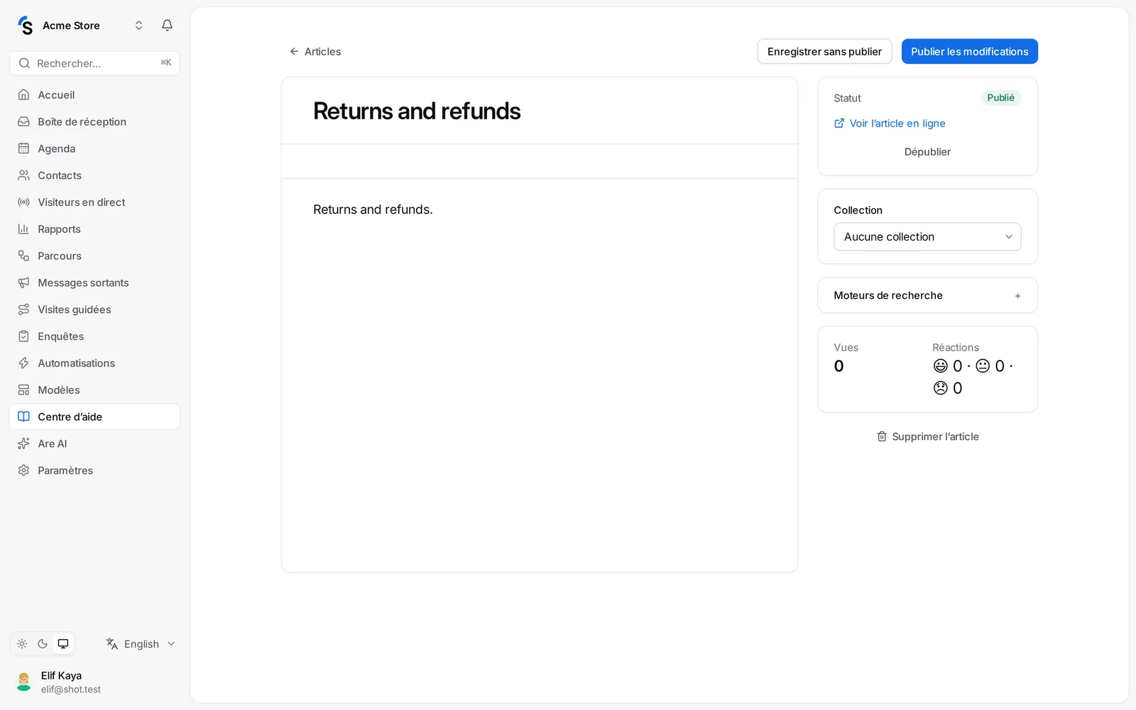Expand Moteurs de recherche section

pos(927,295)
